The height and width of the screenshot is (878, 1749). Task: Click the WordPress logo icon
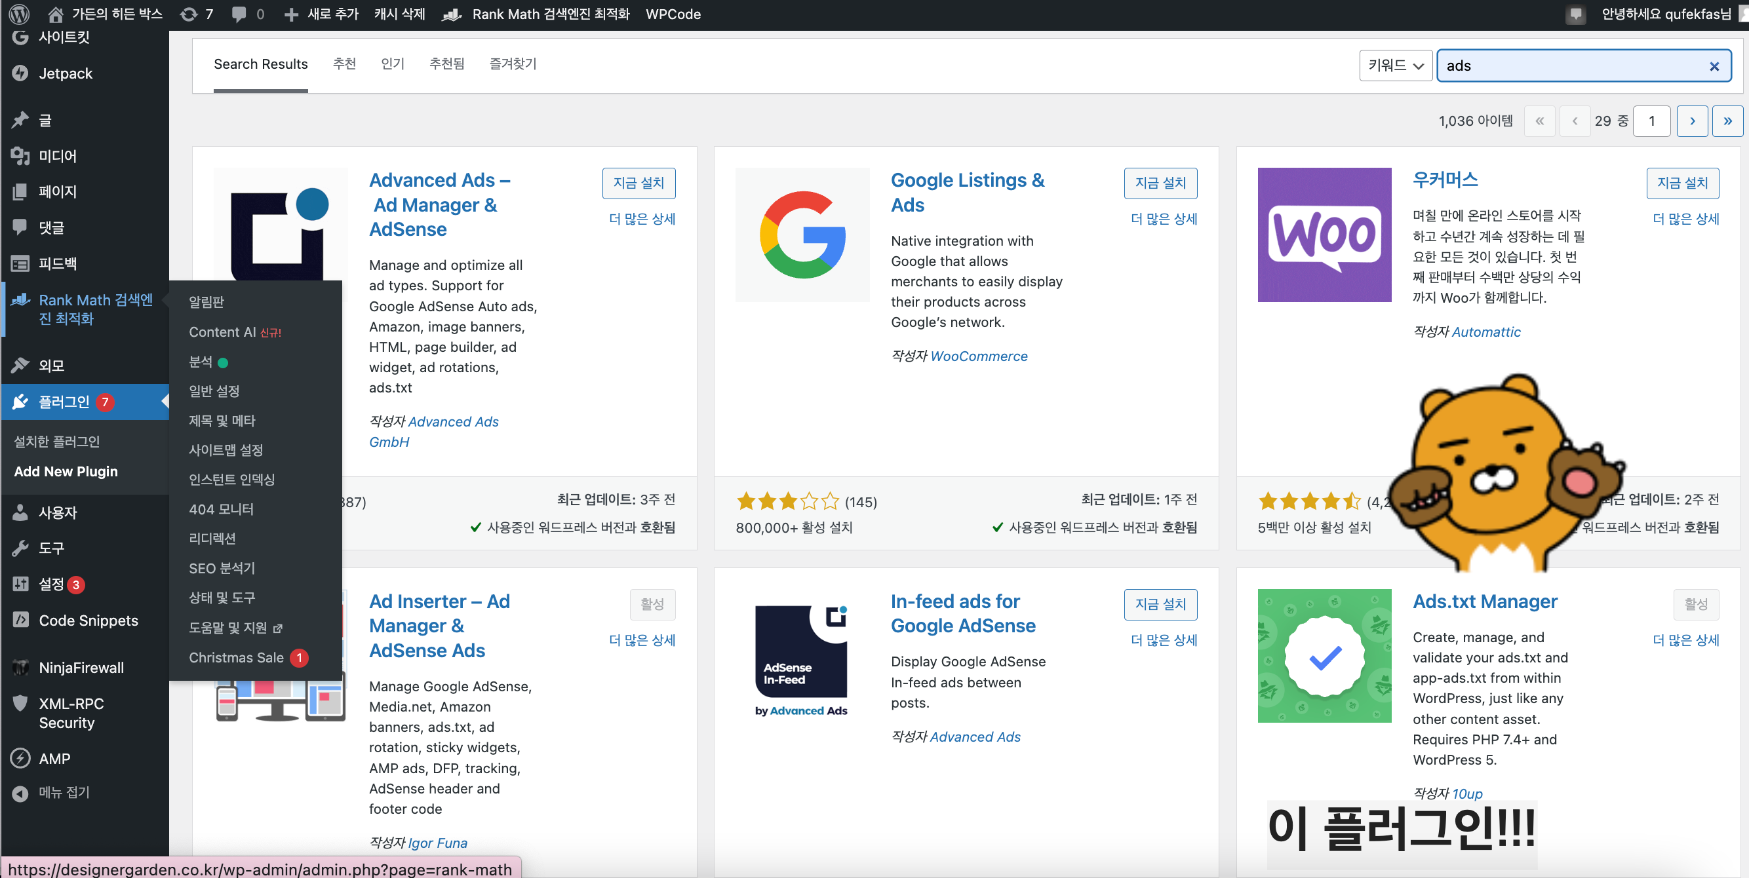[x=19, y=14]
